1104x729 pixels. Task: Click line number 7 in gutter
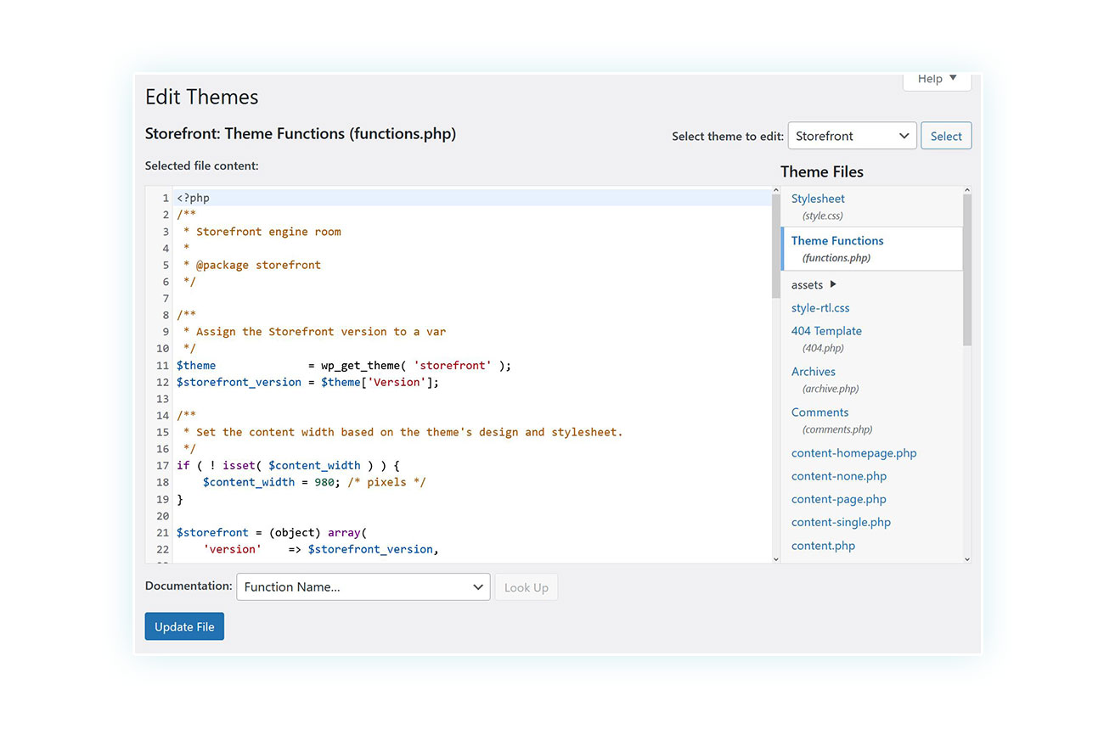(166, 299)
